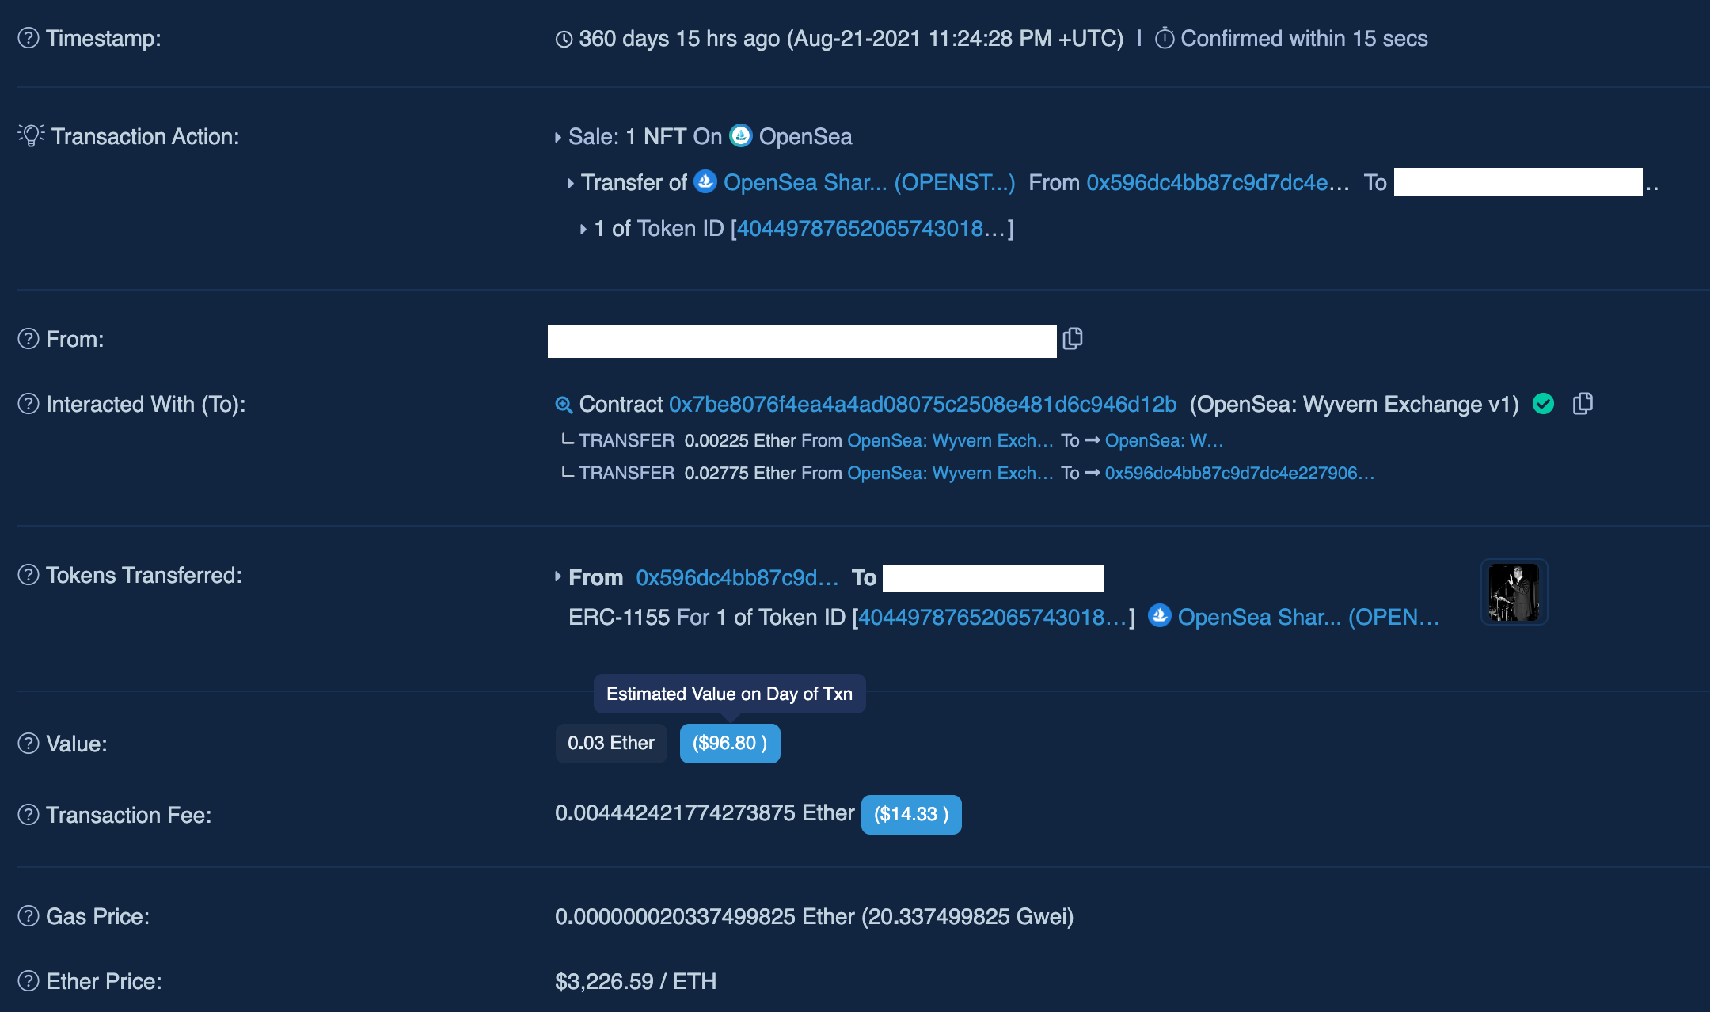Click the Gas Price help icon
The width and height of the screenshot is (1710, 1012).
28,916
